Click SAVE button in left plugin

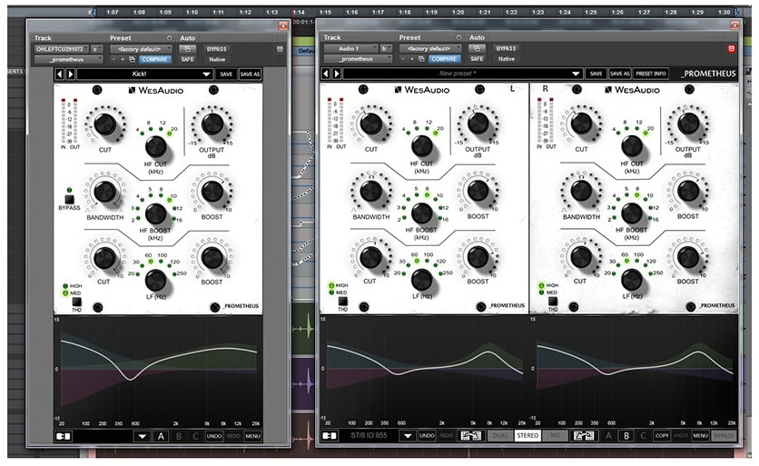coord(227,74)
